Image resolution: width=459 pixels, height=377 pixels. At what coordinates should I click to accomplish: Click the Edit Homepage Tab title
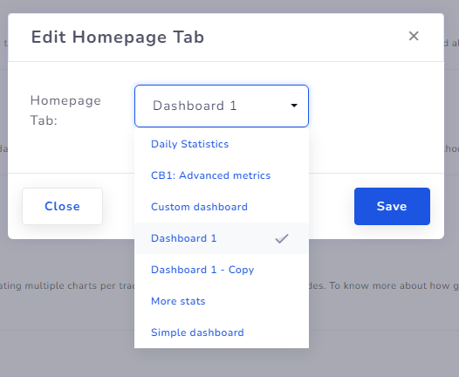pos(118,38)
